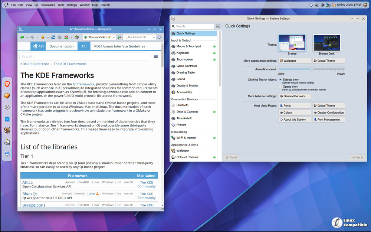Open the Bookmarks menu
Screen dimensions: 371x232
pyautogui.click(x=47, y=5)
